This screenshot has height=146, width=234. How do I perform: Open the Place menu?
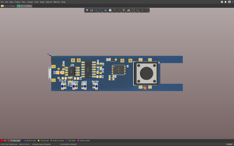click(x=24, y=2)
